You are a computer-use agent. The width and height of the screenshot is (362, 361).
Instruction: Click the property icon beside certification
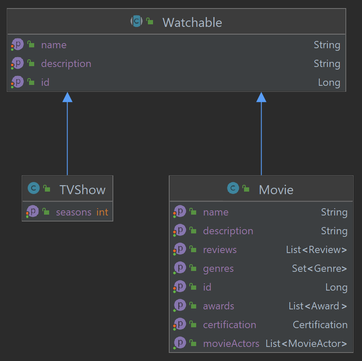180,324
